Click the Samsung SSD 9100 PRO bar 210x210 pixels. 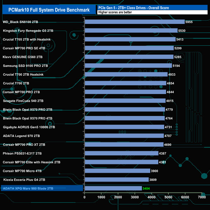(x=129, y=66)
